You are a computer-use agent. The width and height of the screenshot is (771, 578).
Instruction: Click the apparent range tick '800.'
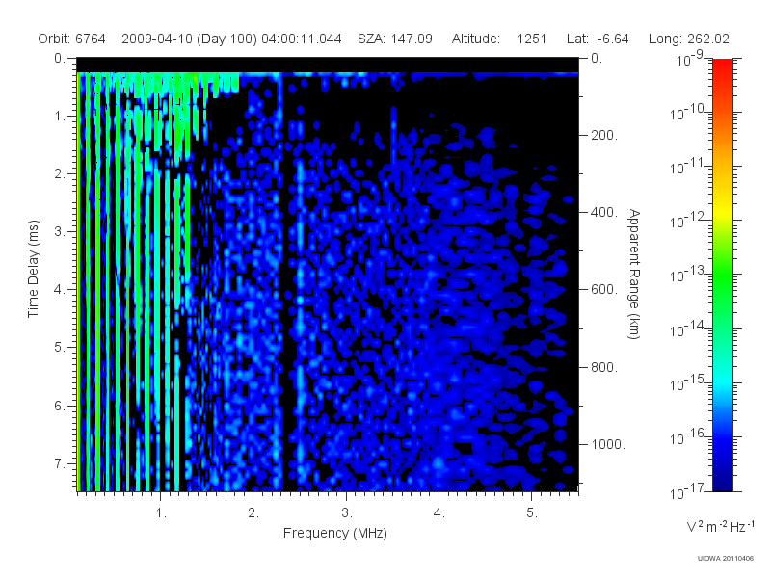[x=604, y=367]
